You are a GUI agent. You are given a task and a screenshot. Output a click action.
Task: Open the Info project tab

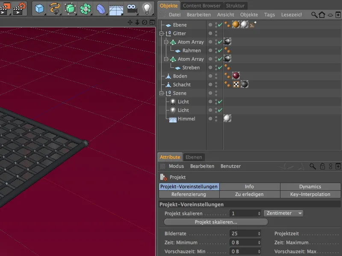[x=250, y=186]
